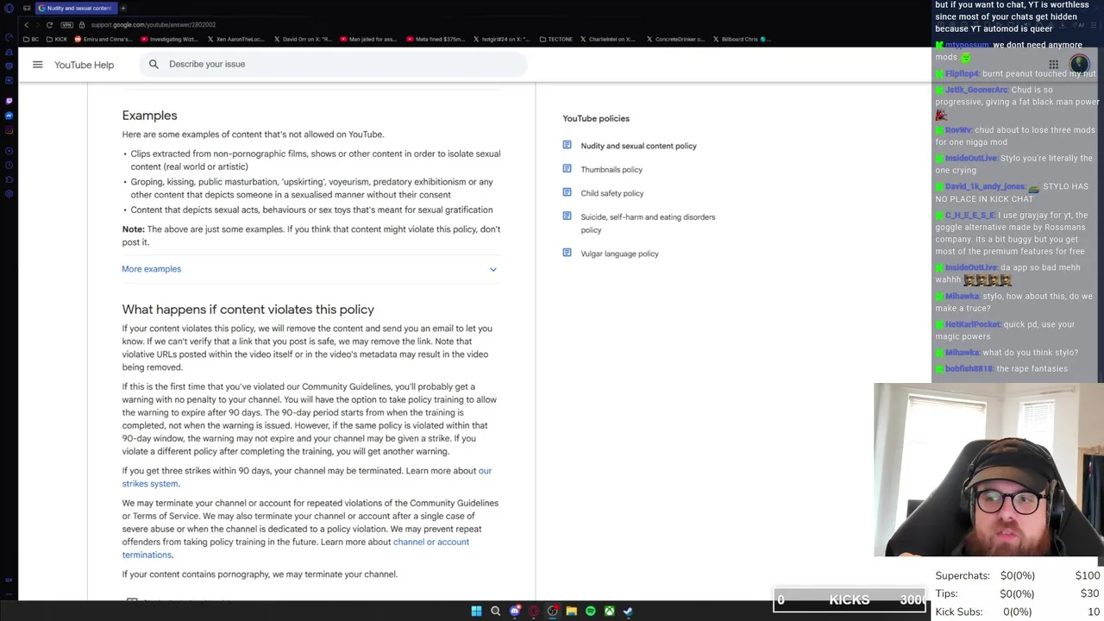1104x621 pixels.
Task: Open Windows Start menu
Action: [476, 611]
